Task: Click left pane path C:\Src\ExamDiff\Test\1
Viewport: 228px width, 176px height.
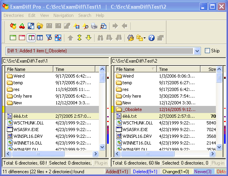Action: click(25, 61)
